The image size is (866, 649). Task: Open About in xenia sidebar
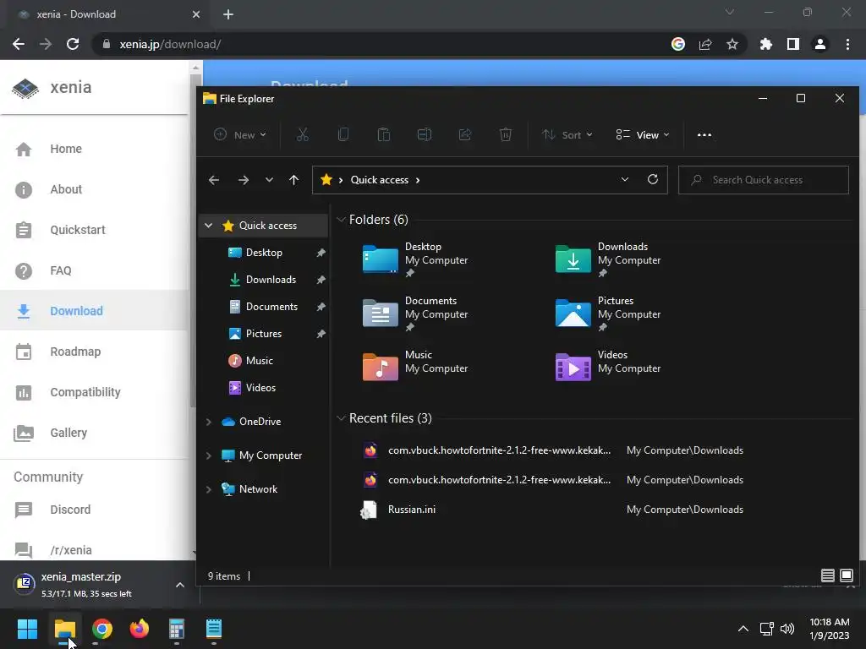point(95,189)
